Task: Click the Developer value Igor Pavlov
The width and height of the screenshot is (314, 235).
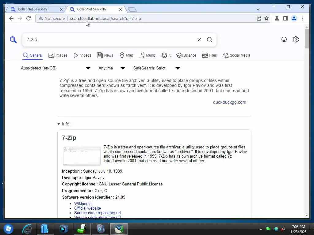Action: coord(94,178)
